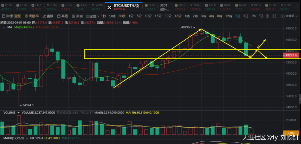This screenshot has width=301, height=144.
Task: Select the 30分 interval button
Action: click(168, 16)
